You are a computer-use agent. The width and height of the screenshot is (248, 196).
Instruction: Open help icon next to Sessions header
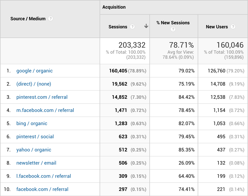click(x=132, y=27)
